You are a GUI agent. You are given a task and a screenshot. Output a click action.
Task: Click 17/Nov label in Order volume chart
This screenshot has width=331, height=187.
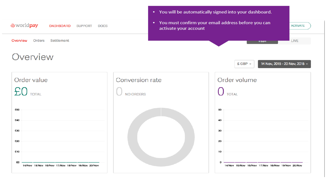pyautogui.click(x=263, y=165)
